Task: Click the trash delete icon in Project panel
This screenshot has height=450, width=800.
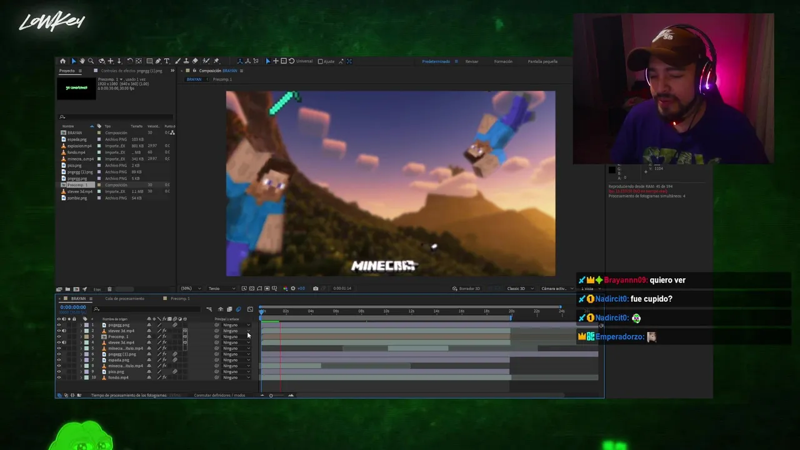Action: tap(109, 289)
